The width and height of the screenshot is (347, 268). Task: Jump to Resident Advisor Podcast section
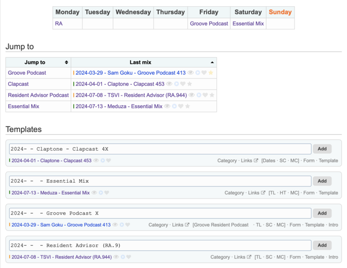tap(38, 95)
